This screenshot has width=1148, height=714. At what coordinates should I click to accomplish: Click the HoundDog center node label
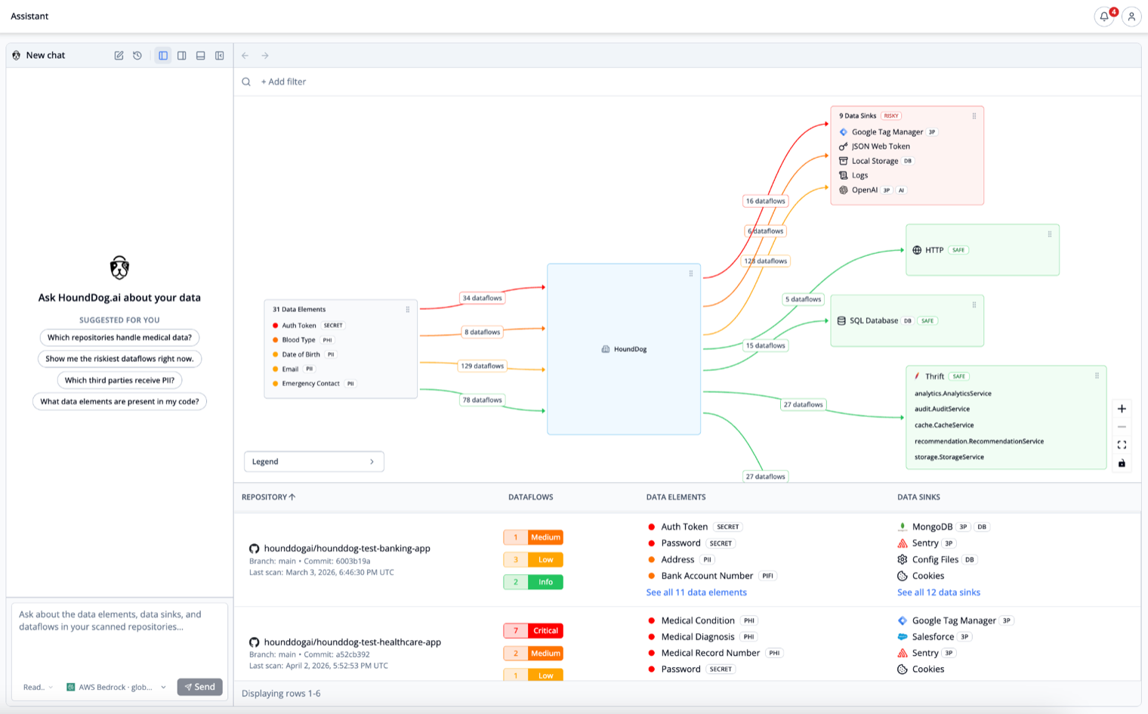point(624,349)
